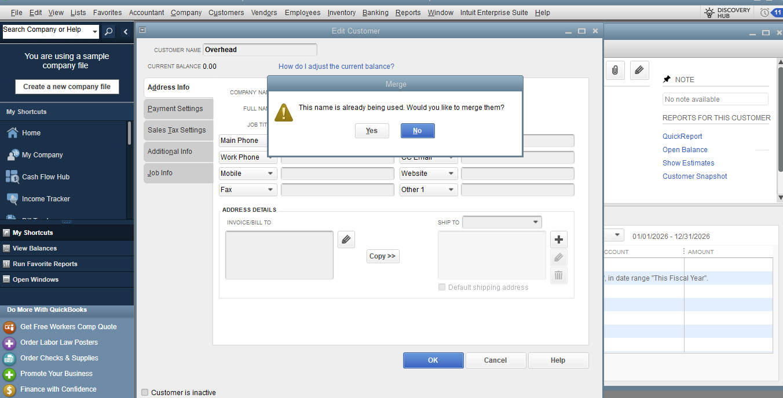Open My Company shortcut icon
The width and height of the screenshot is (783, 398).
tap(12, 154)
